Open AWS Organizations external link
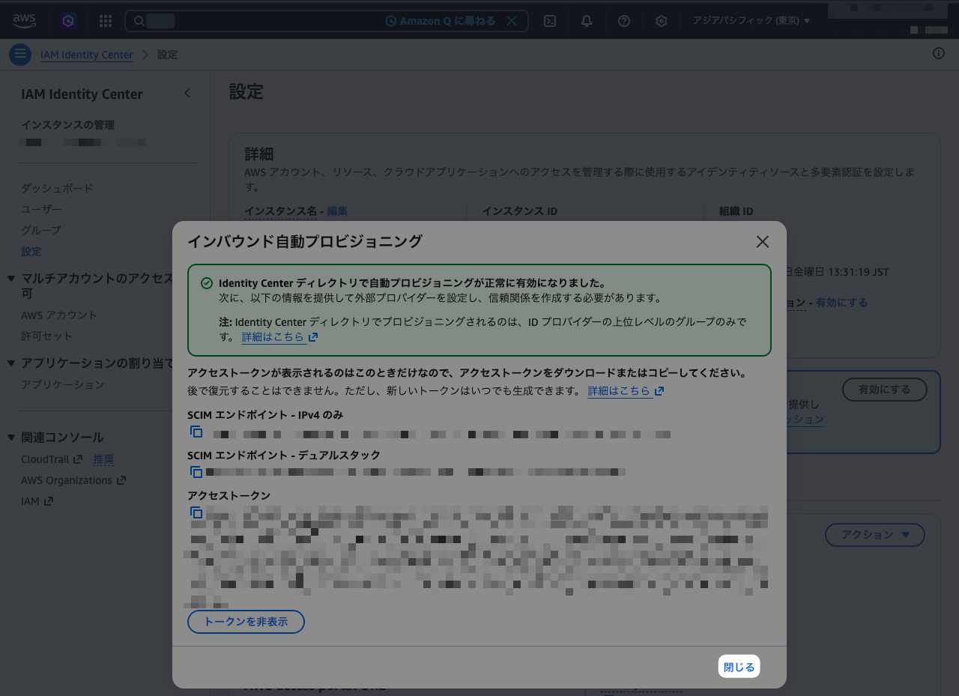 73,480
